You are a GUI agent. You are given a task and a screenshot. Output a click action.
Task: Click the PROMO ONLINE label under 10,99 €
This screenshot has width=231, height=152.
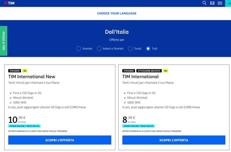24,126
